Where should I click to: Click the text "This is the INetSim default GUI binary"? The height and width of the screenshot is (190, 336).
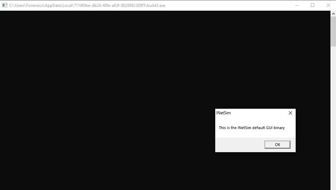(252, 128)
